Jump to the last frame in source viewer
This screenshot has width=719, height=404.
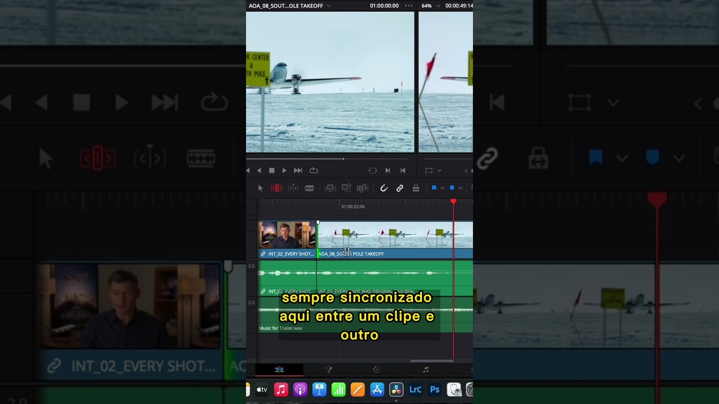pyautogui.click(x=298, y=171)
